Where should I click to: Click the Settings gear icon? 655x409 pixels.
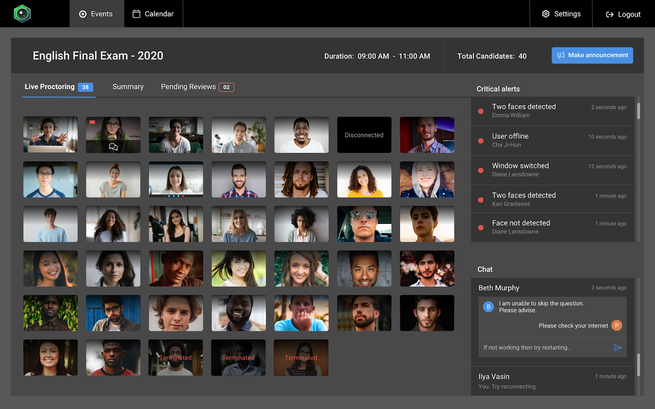546,14
